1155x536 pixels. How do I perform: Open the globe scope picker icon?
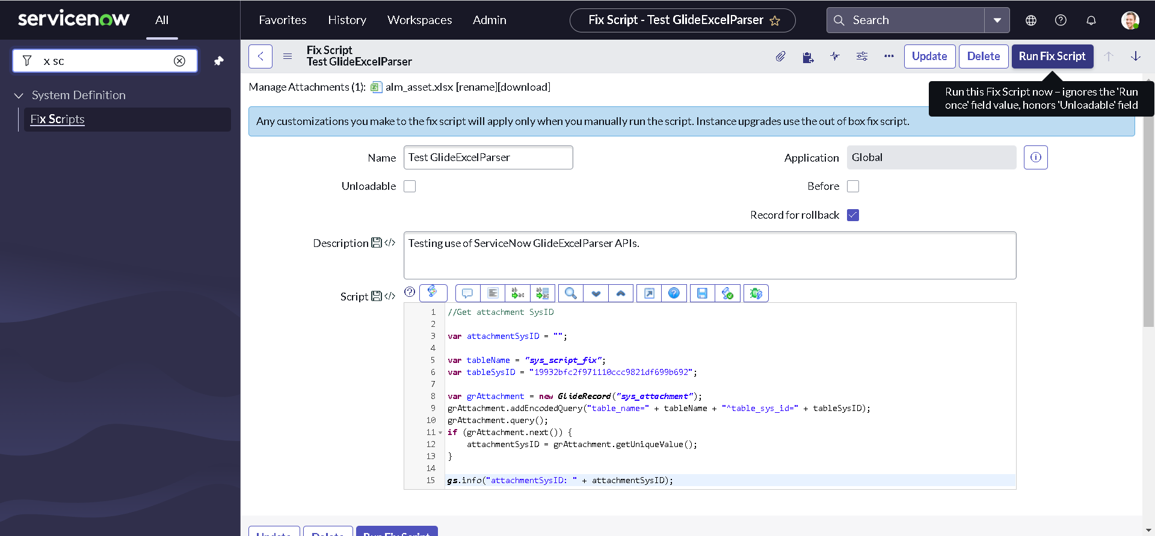1031,20
